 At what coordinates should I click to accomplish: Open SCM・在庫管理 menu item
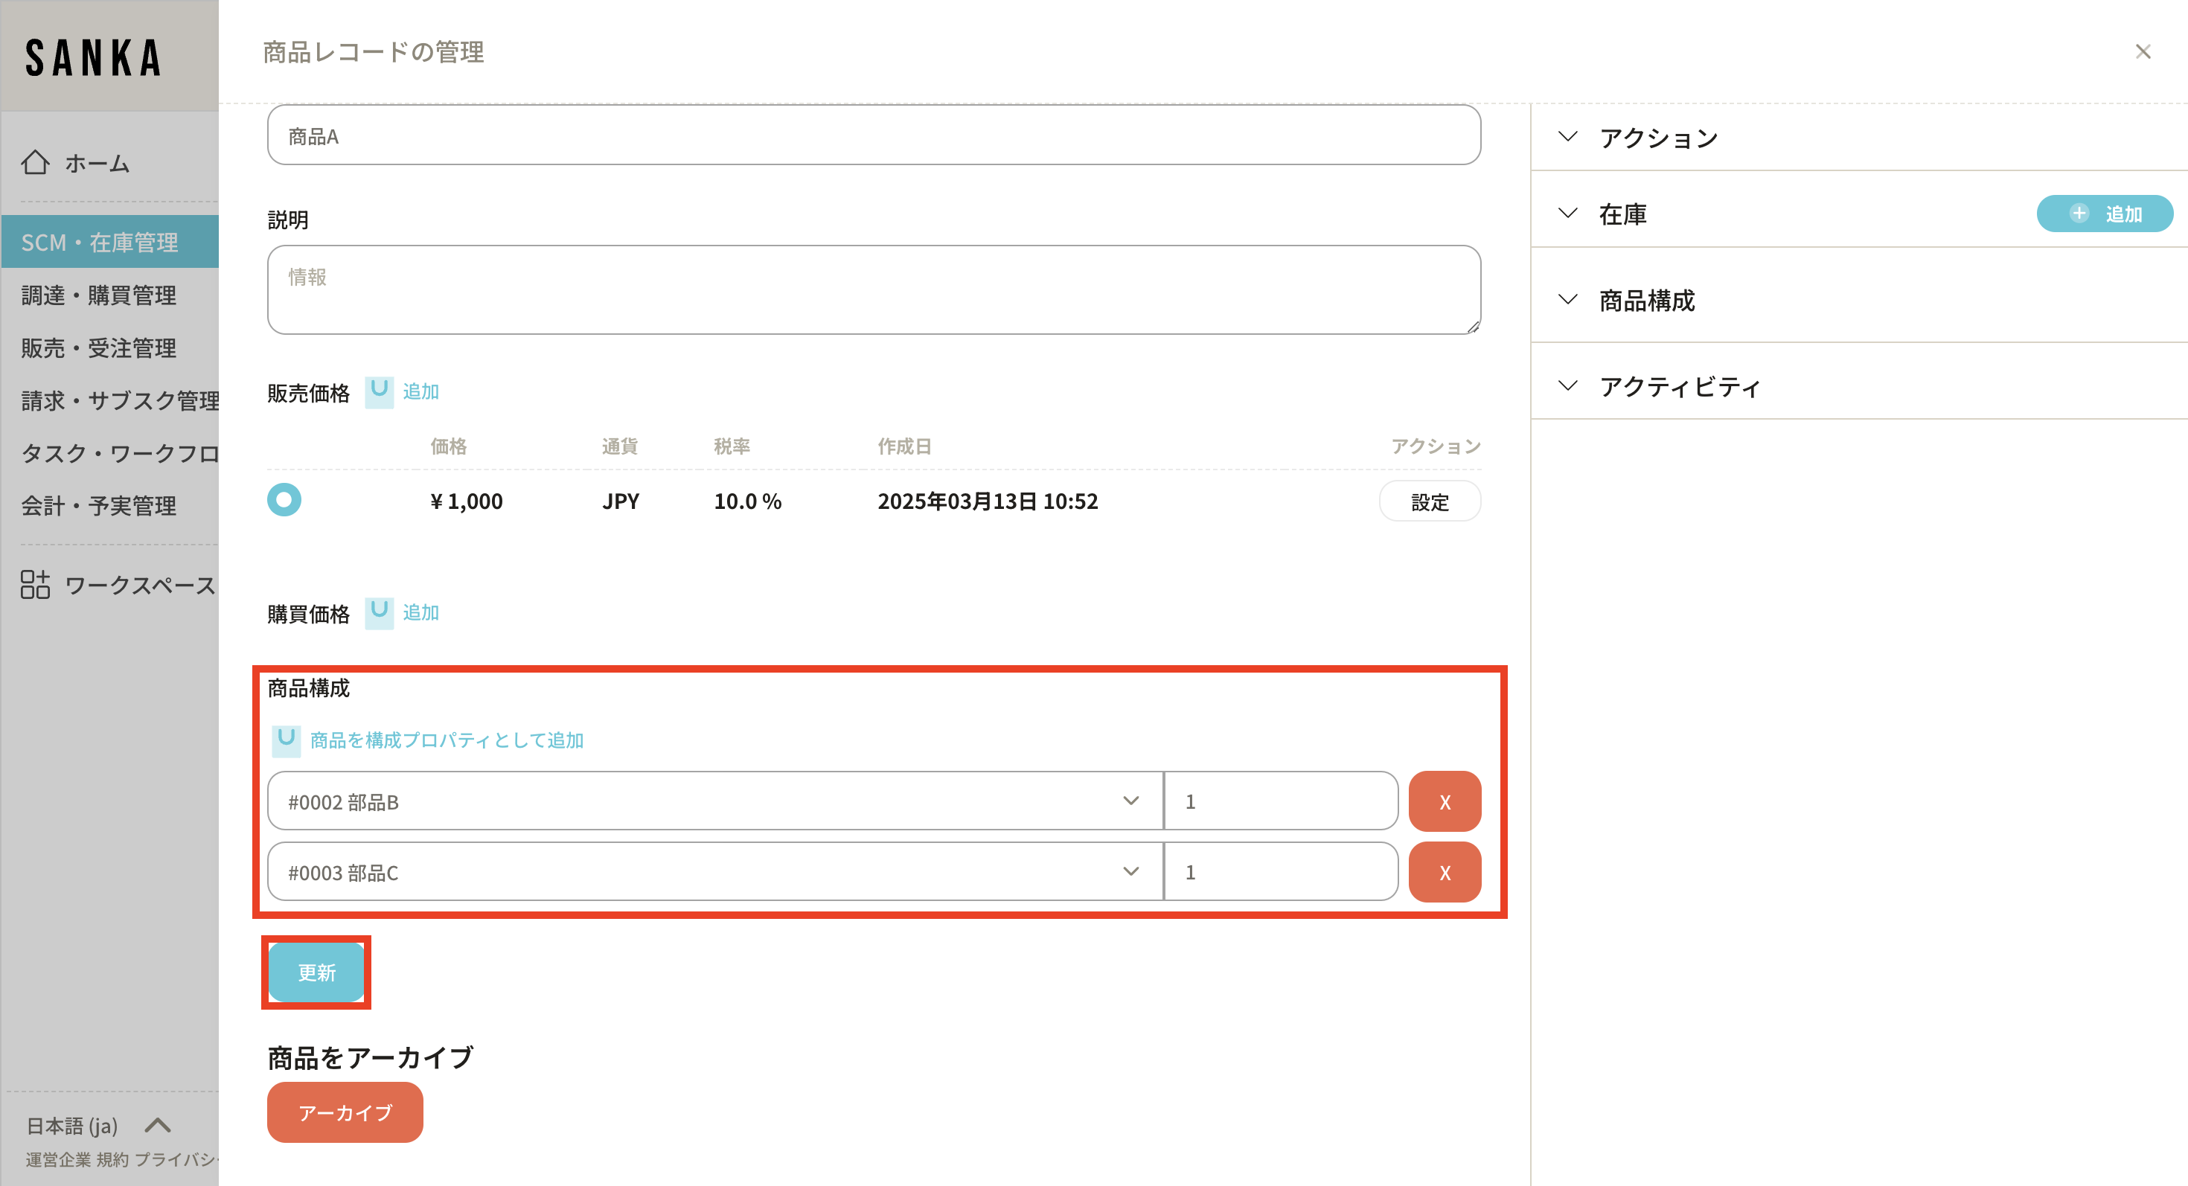100,242
